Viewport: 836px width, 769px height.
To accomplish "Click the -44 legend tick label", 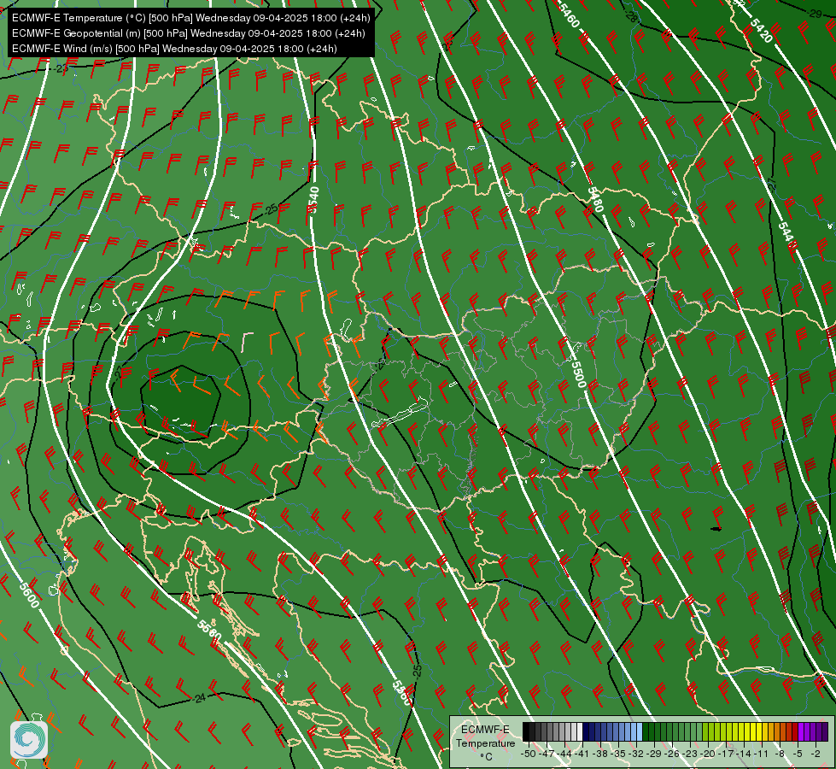I will [564, 754].
